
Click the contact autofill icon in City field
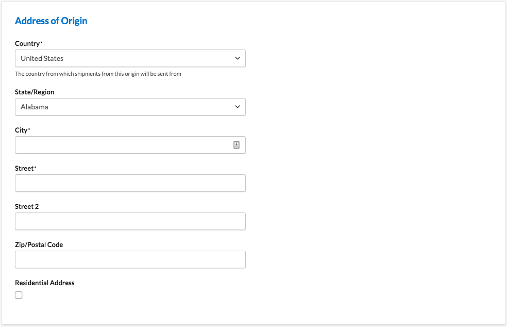pyautogui.click(x=236, y=145)
